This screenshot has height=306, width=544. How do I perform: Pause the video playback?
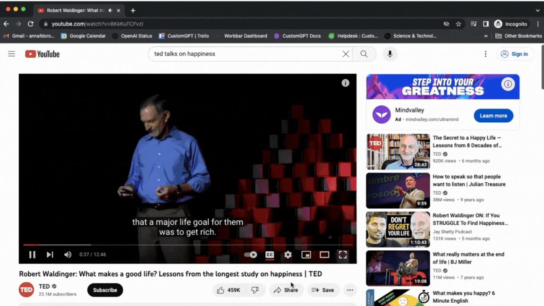[32, 255]
